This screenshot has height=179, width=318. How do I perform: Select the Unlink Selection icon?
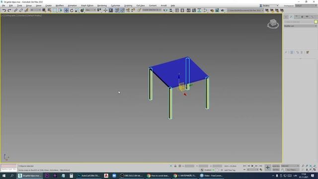[x=21, y=10]
